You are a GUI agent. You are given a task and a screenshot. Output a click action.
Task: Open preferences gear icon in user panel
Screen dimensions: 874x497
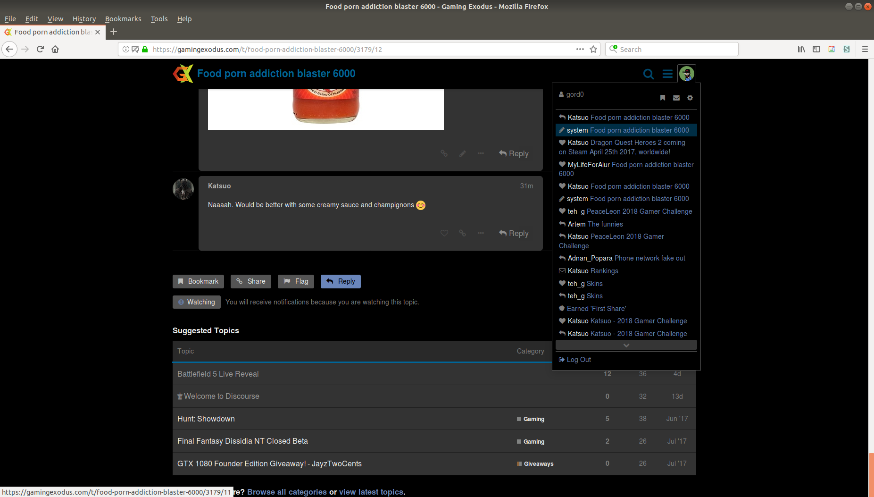tap(690, 98)
